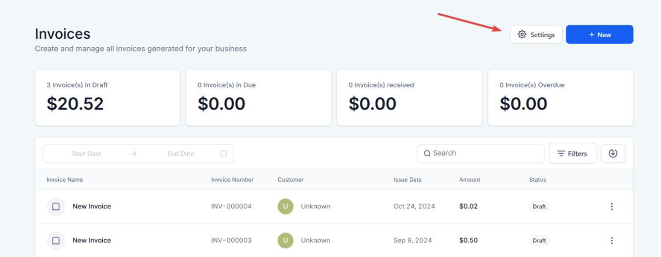Click customer avatar in Oct 24 invoice
Viewport: 661px width, 257px height.
(285, 207)
